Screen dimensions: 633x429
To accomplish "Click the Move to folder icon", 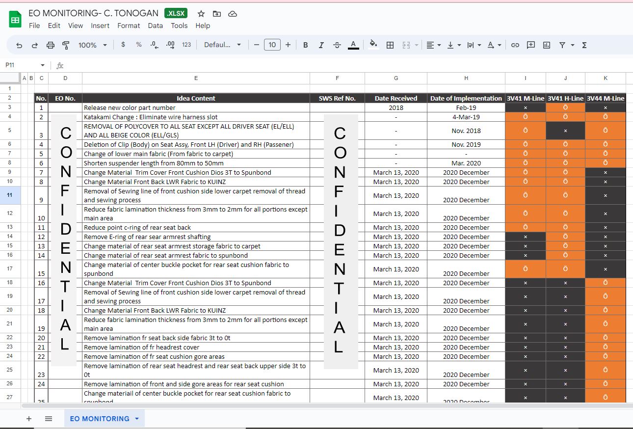I will pyautogui.click(x=217, y=14).
